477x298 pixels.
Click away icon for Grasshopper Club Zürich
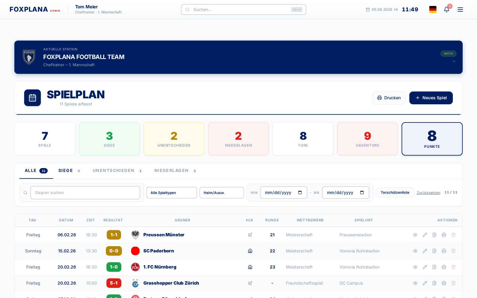(250, 283)
